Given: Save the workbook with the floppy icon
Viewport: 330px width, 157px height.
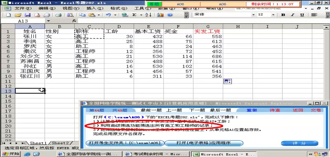Looking at the screenshot, I should tap(28, 15).
